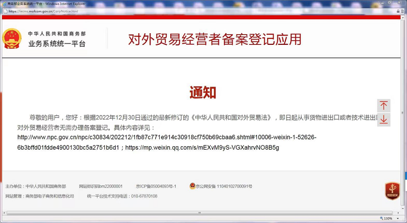This screenshot has width=407, height=223.
Task: Click the horizontal scrollbar track
Action: (199, 213)
